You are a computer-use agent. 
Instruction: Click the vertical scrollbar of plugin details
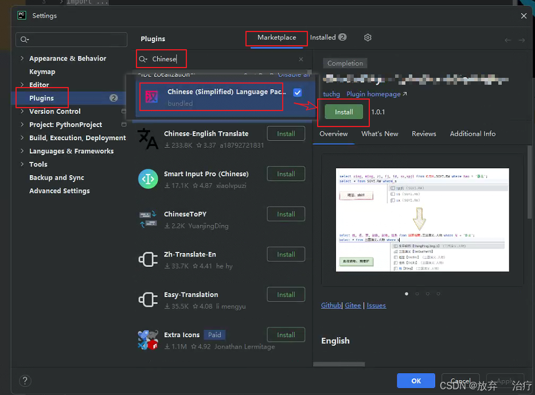click(x=529, y=182)
